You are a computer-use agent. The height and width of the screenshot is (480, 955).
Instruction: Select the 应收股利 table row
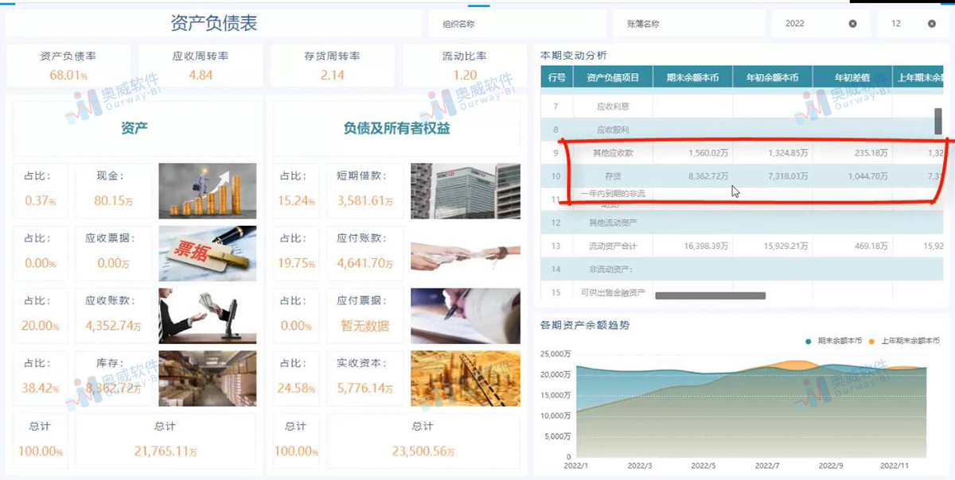(742, 129)
